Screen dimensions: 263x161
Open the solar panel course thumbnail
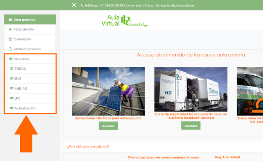coord(108,91)
